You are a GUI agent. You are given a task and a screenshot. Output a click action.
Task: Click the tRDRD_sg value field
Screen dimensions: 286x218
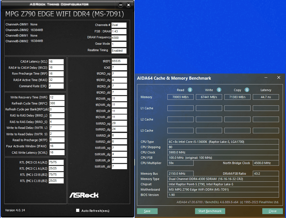[x=119, y=74]
